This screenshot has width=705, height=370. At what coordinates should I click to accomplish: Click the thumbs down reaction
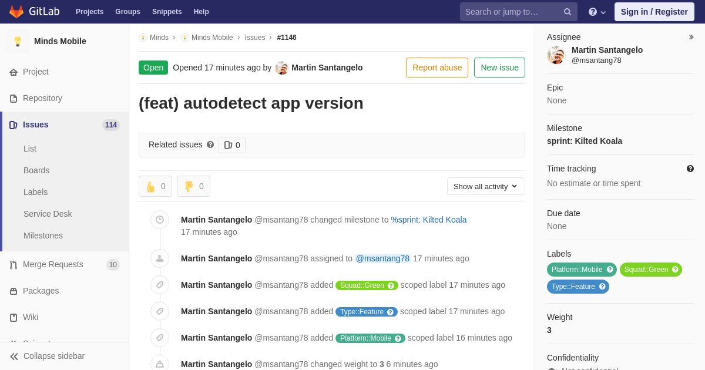point(193,186)
